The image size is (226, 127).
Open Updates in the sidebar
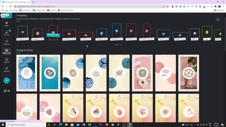[6, 69]
